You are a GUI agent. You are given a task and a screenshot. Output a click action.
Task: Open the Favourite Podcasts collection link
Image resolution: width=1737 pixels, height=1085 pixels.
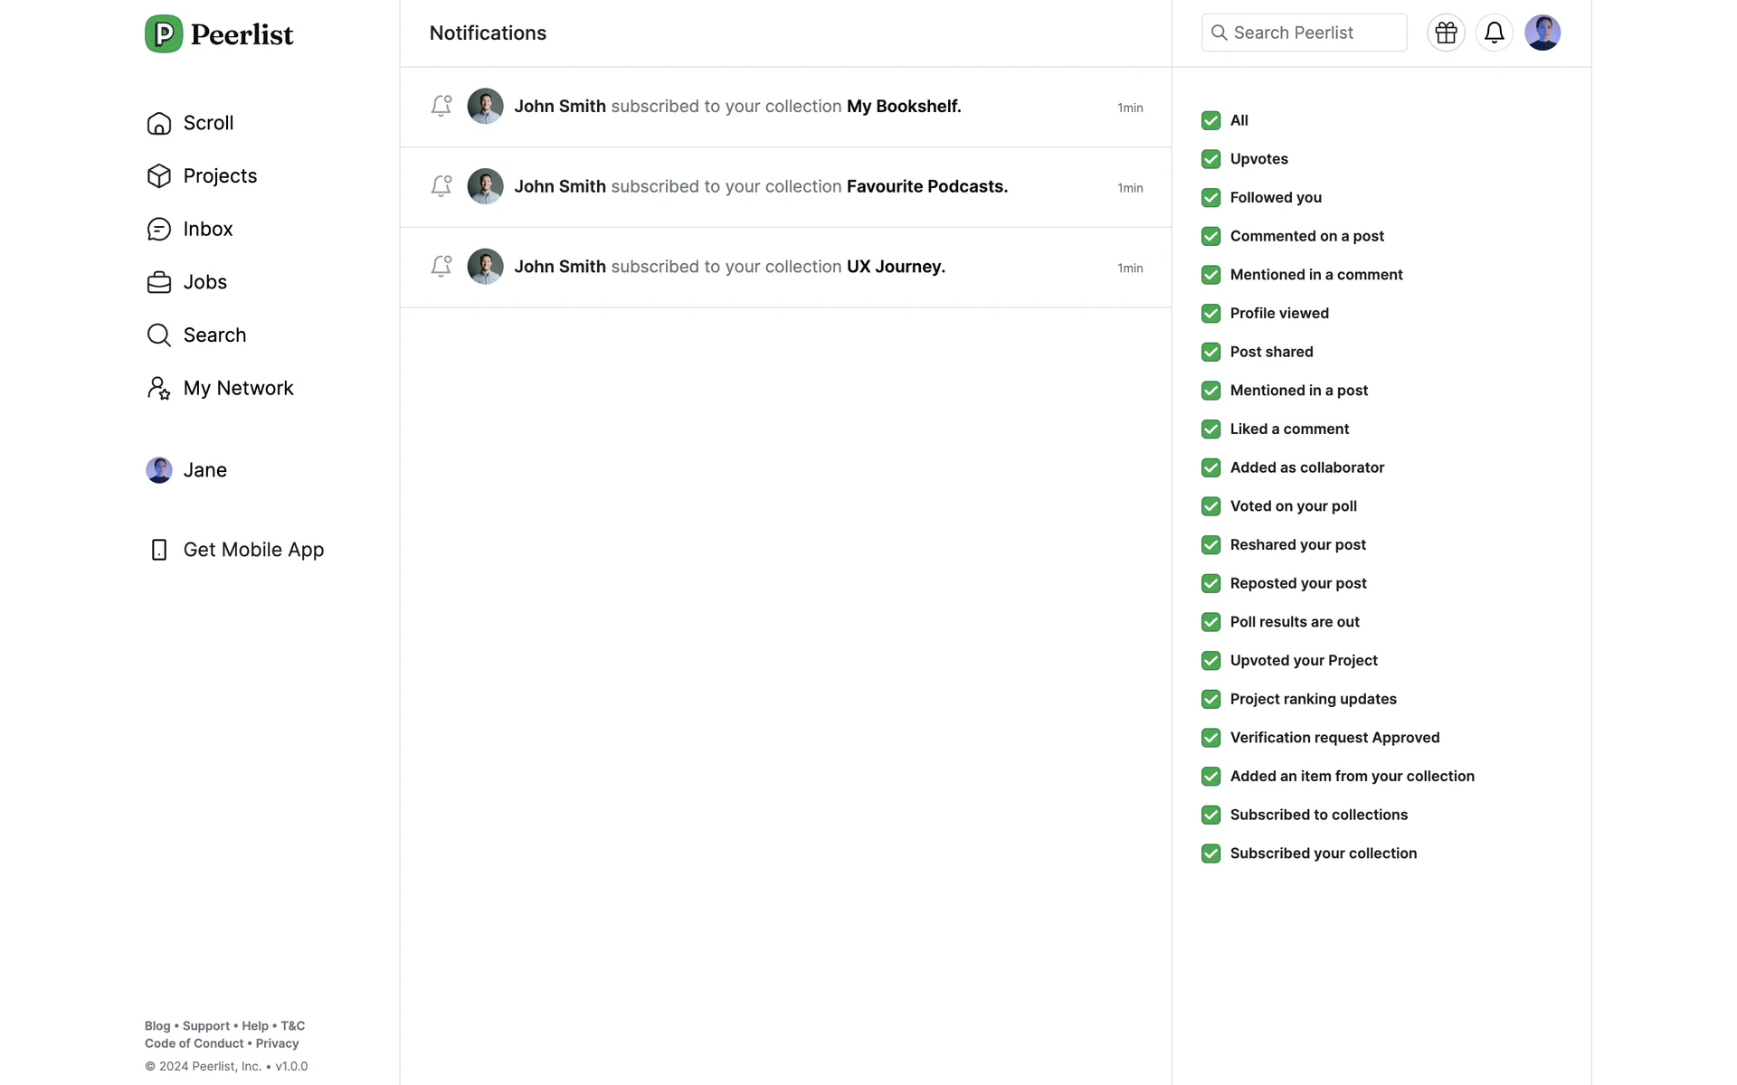pos(926,186)
